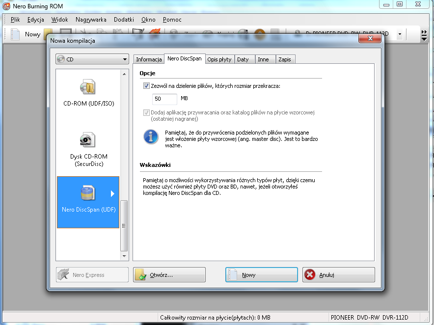
Task: Click the compilation list scrollbar thumb
Action: pyautogui.click(x=124, y=226)
